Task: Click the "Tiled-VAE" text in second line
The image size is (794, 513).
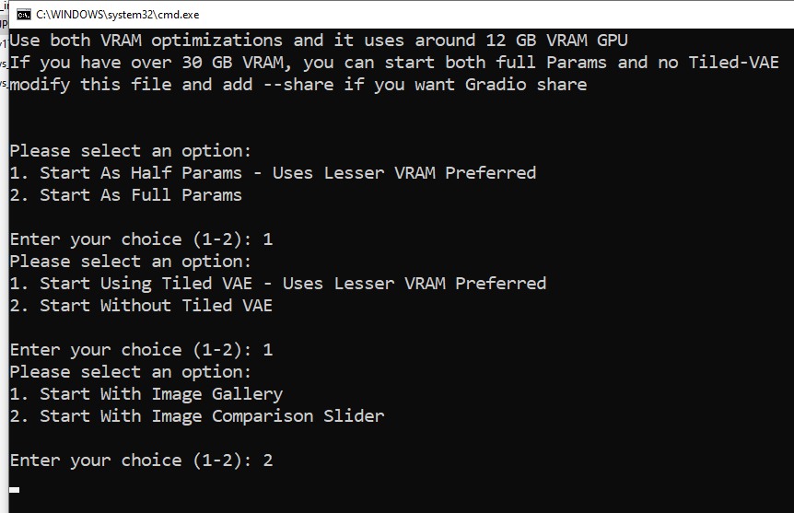Action: pos(734,63)
